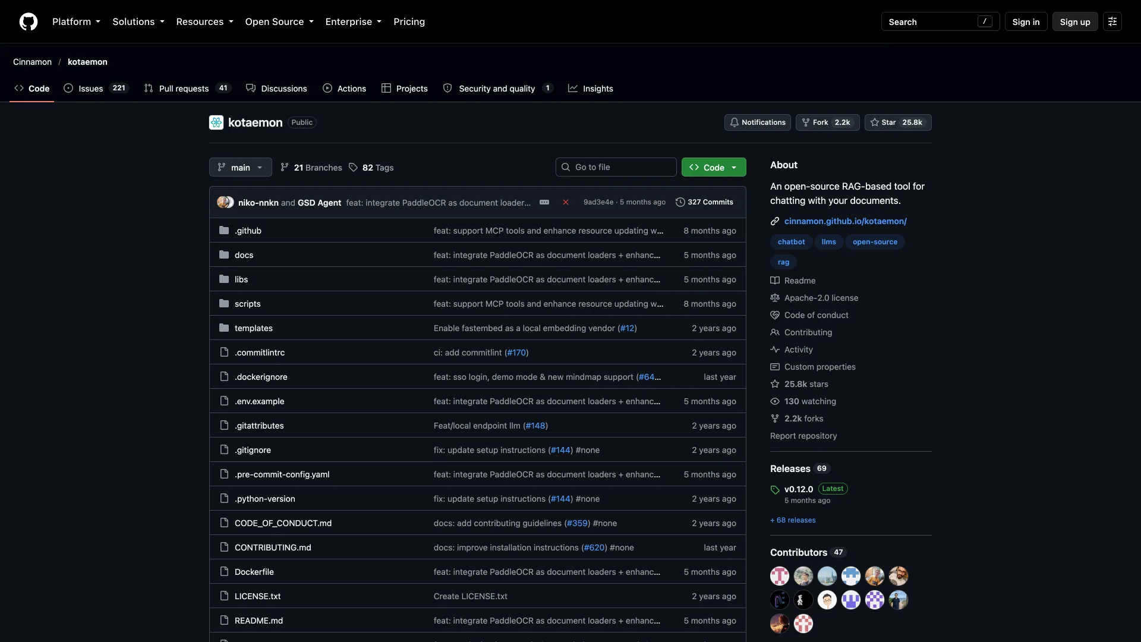This screenshot has width=1141, height=642.
Task: Click the Tags icon next to 82 Tags
Action: point(353,168)
